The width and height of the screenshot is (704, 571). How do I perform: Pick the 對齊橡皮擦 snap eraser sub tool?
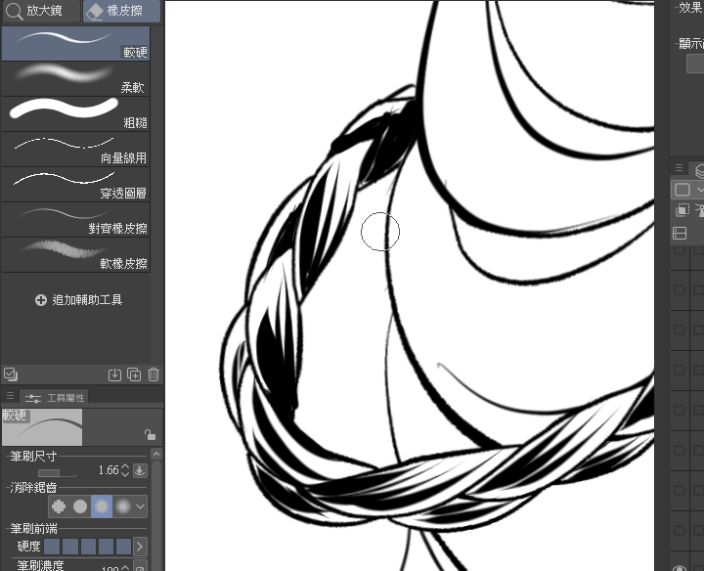(x=75, y=220)
